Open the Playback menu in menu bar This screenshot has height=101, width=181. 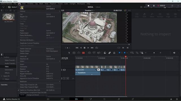point(53,4)
